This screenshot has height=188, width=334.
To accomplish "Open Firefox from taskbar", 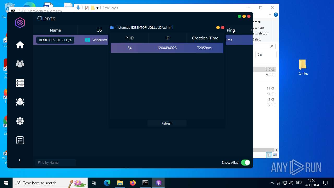I will [x=133, y=183].
